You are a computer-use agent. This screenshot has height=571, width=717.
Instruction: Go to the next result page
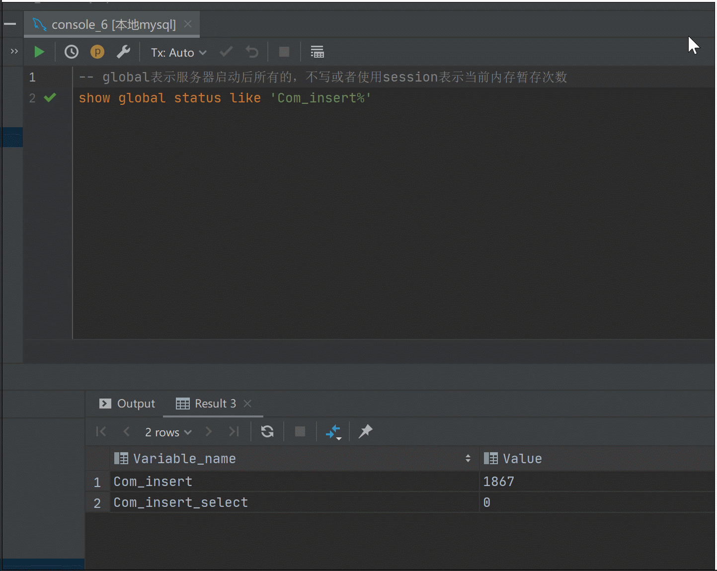209,431
